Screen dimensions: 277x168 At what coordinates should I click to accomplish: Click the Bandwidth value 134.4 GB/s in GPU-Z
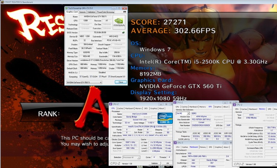tap(117, 57)
